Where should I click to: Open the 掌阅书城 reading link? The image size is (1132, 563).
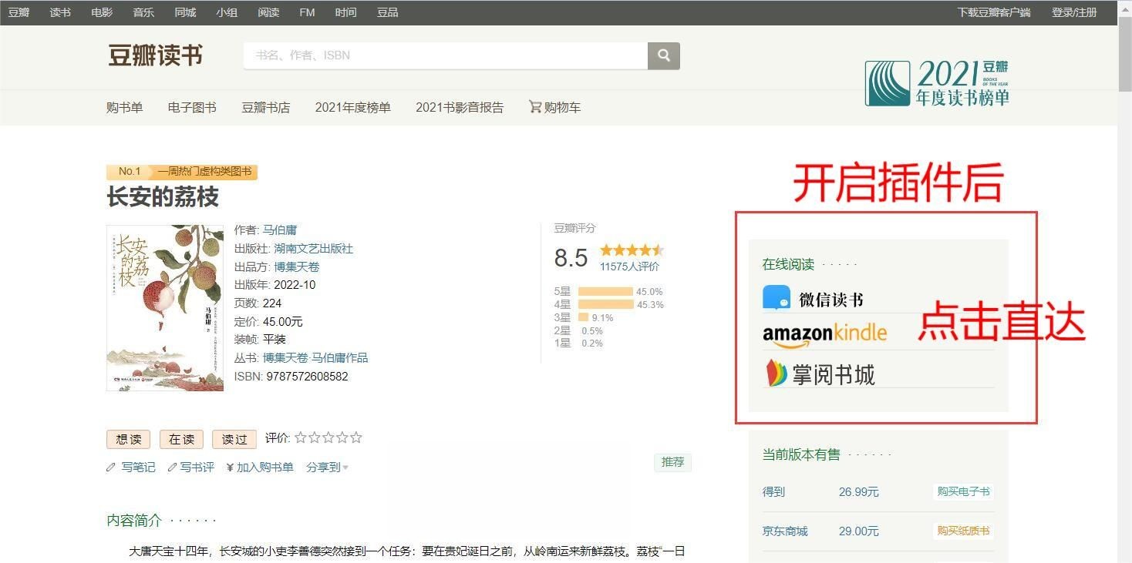coord(819,374)
